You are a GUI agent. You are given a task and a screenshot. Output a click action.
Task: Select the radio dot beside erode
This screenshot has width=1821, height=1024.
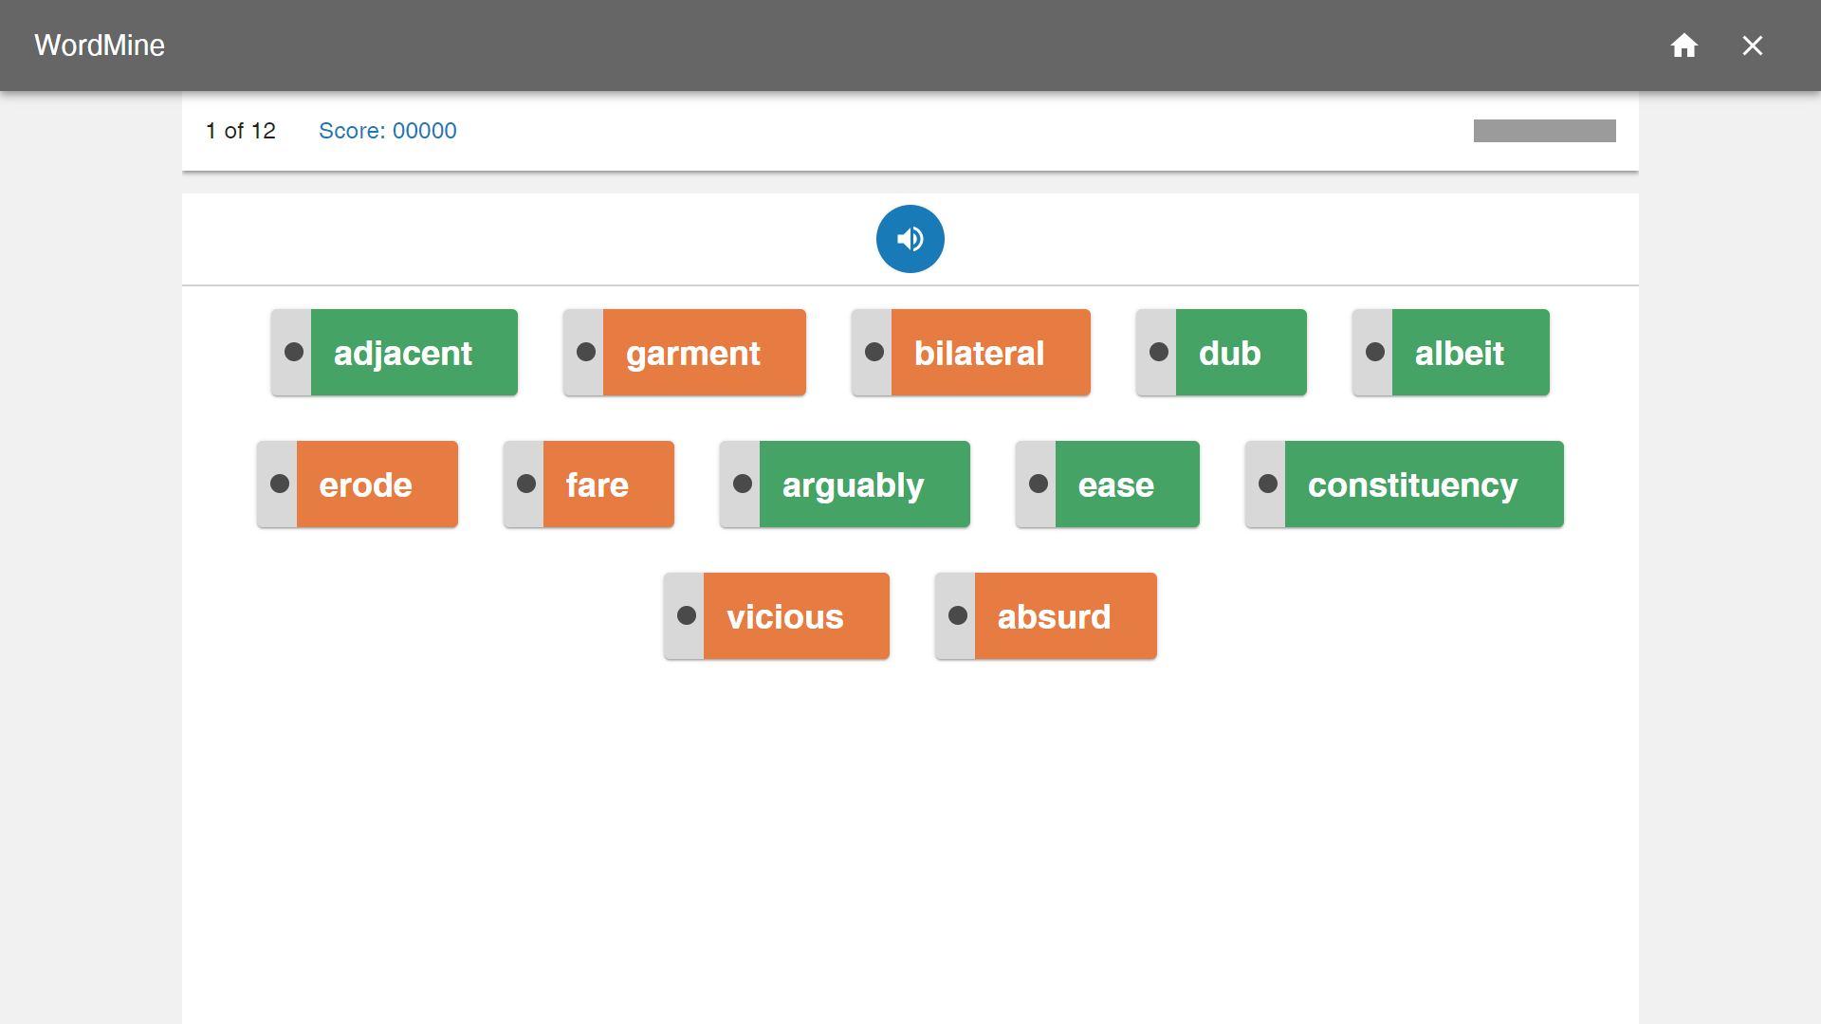click(280, 485)
